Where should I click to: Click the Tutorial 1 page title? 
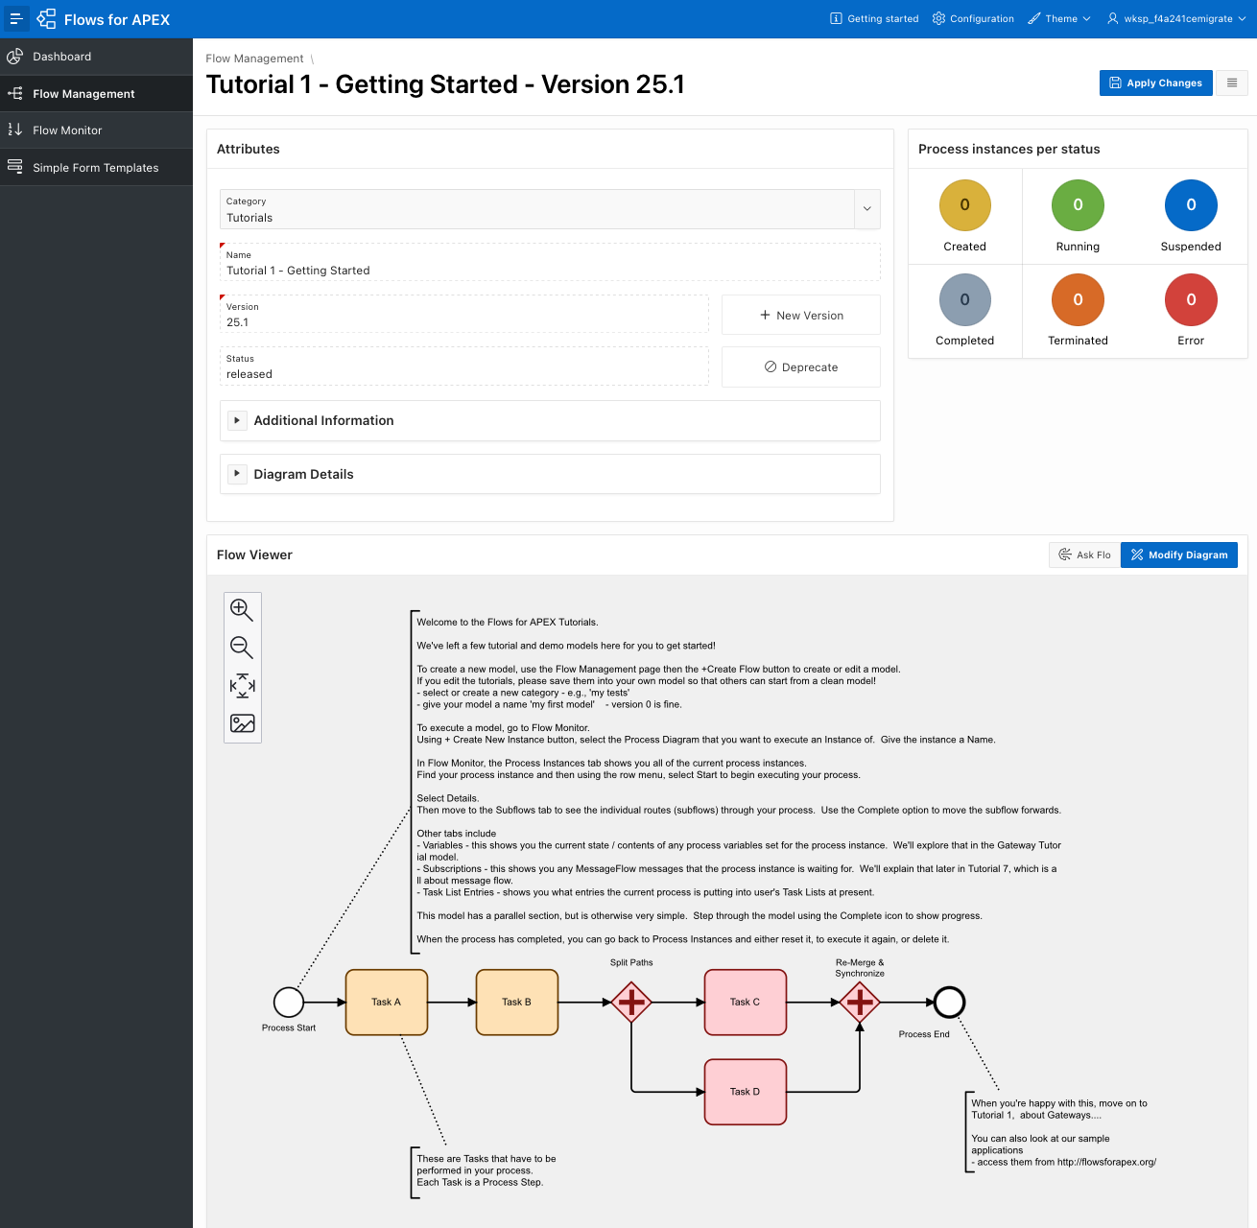tap(445, 84)
